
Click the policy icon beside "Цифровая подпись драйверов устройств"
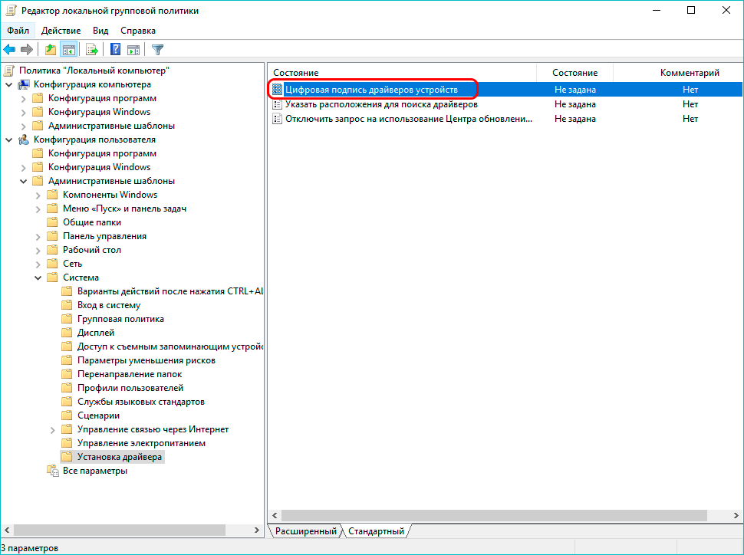(x=277, y=90)
